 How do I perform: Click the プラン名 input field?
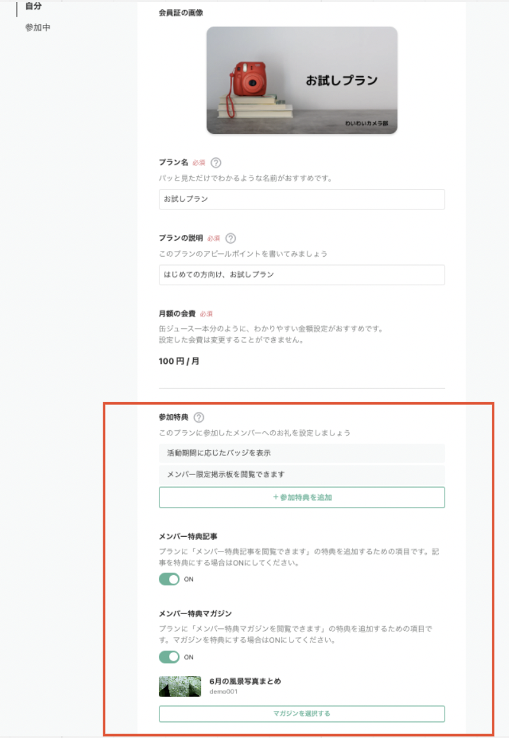[x=302, y=199]
